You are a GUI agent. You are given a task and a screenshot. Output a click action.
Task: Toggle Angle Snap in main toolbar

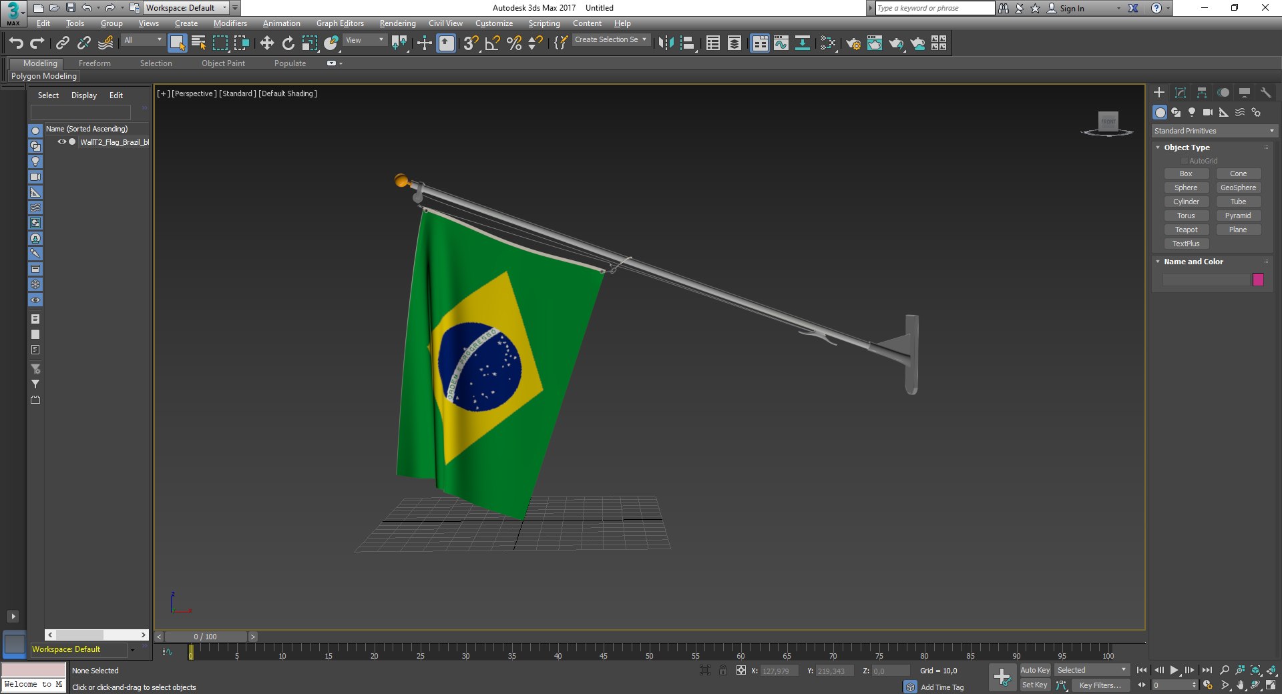(x=493, y=43)
